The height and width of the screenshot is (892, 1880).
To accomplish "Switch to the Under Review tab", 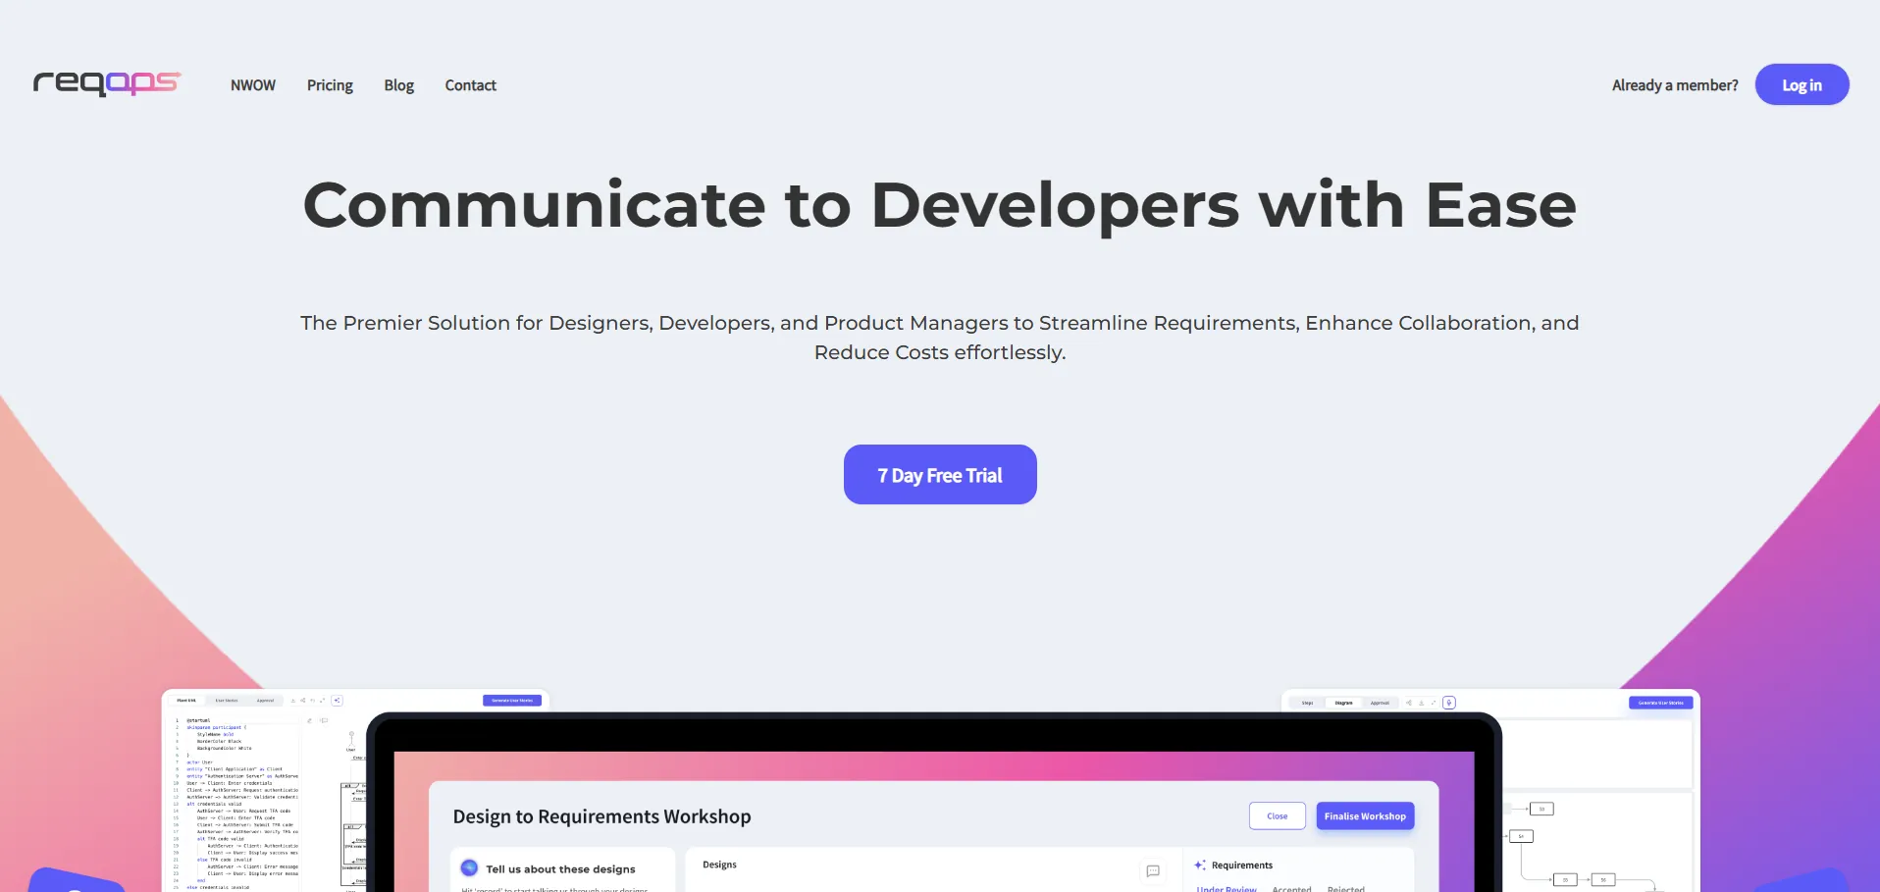I will coord(1226,888).
